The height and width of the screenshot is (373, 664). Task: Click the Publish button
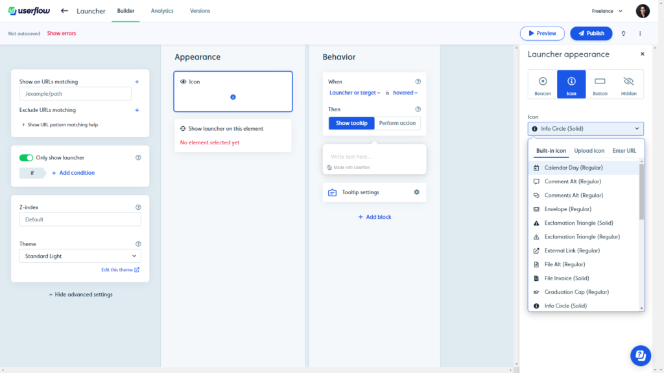click(x=591, y=33)
